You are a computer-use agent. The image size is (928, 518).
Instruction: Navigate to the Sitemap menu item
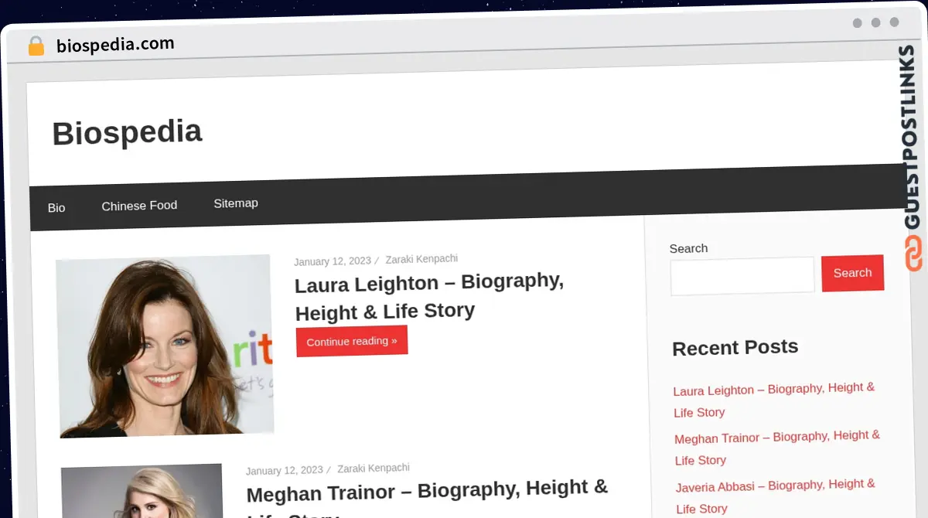tap(236, 203)
